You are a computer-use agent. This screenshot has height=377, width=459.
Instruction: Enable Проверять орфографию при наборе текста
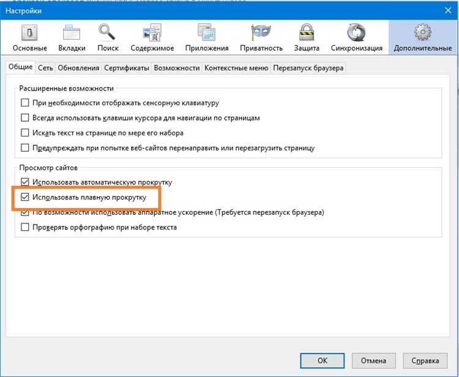coord(25,228)
